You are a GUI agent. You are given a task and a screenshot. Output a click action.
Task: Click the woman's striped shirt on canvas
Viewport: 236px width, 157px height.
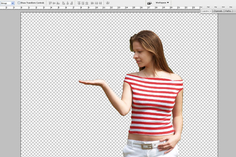153,104
